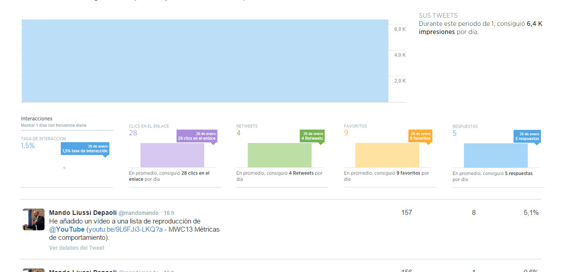Click the blue '5 respuestas' tooltip

coord(527,136)
